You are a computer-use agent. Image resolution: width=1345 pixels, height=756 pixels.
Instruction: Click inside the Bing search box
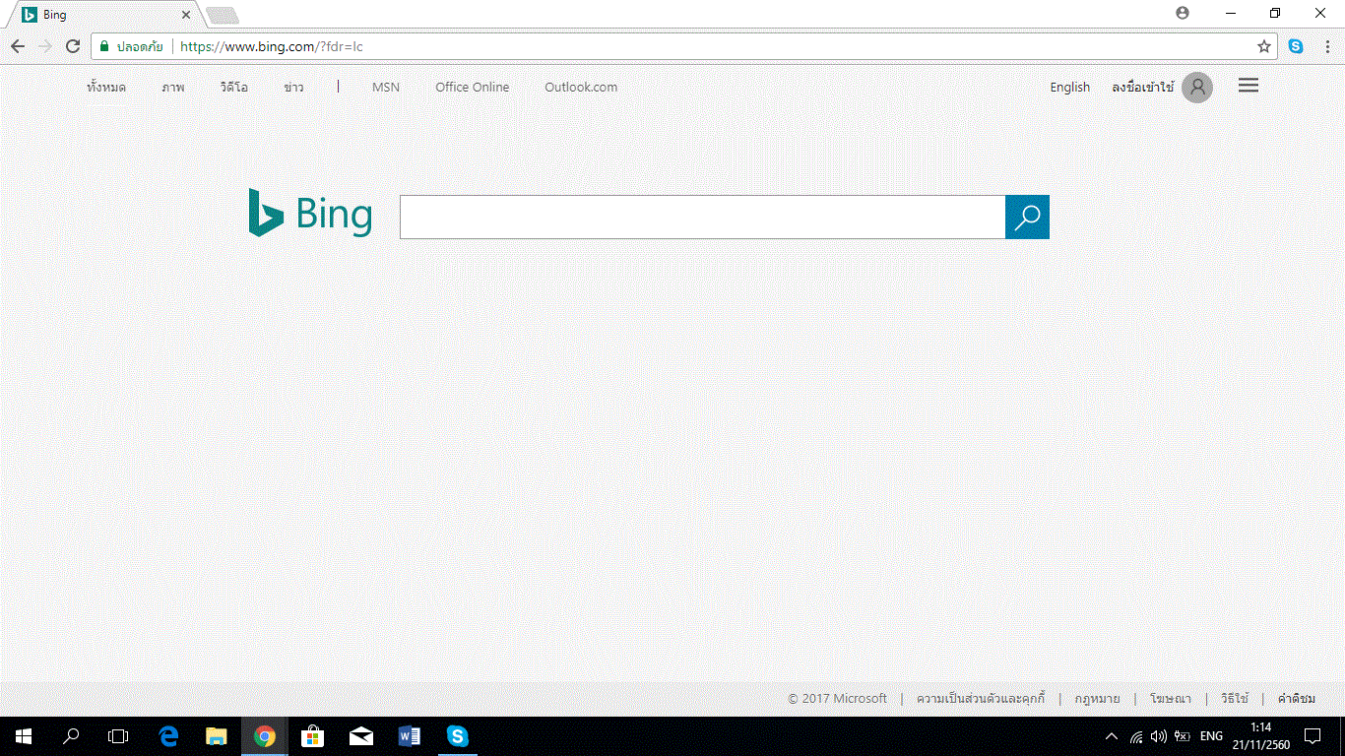[702, 217]
